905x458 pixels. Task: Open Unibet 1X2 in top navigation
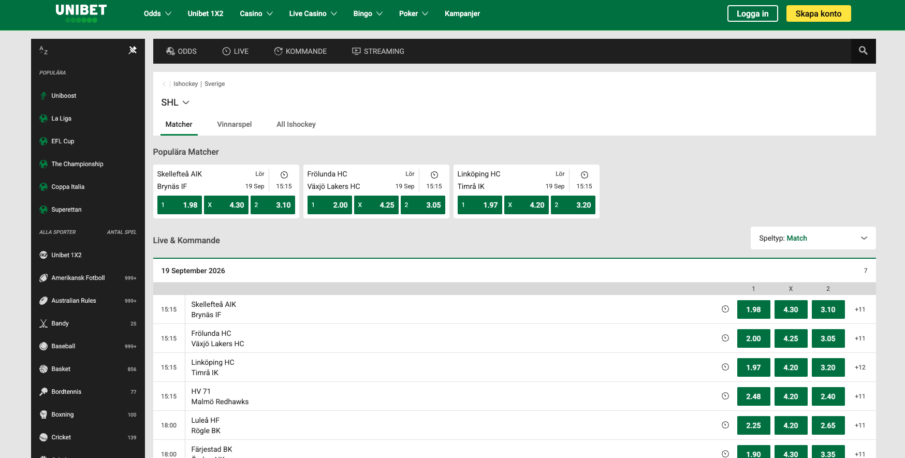[x=206, y=13]
